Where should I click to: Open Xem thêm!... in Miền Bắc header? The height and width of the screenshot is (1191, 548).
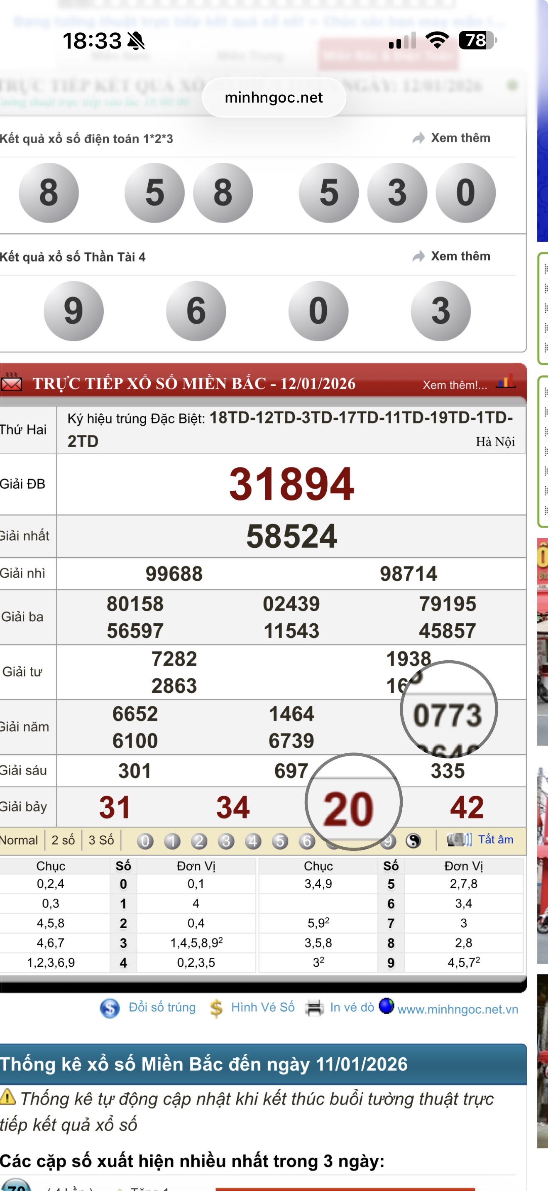[455, 385]
